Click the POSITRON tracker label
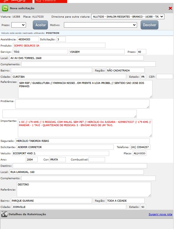Screen dimensions: 185x229 click(x=53, y=33)
